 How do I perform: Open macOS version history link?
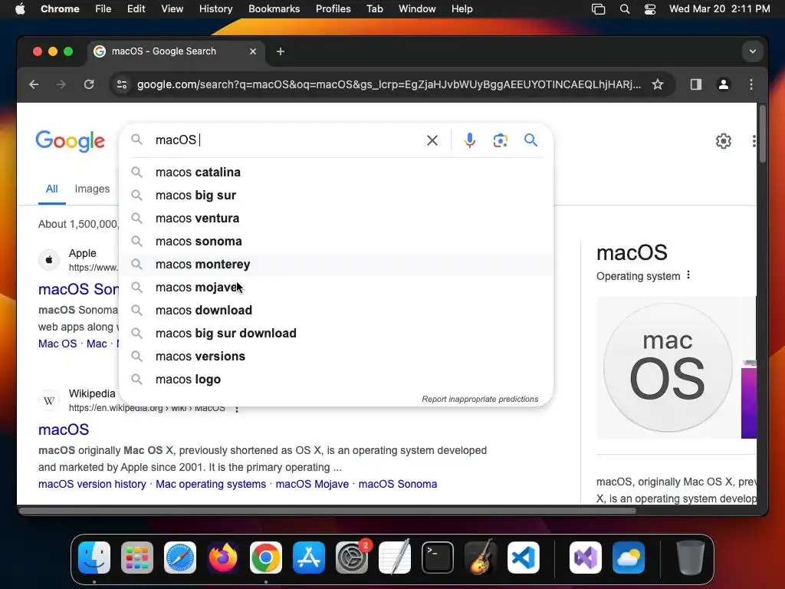pos(92,485)
